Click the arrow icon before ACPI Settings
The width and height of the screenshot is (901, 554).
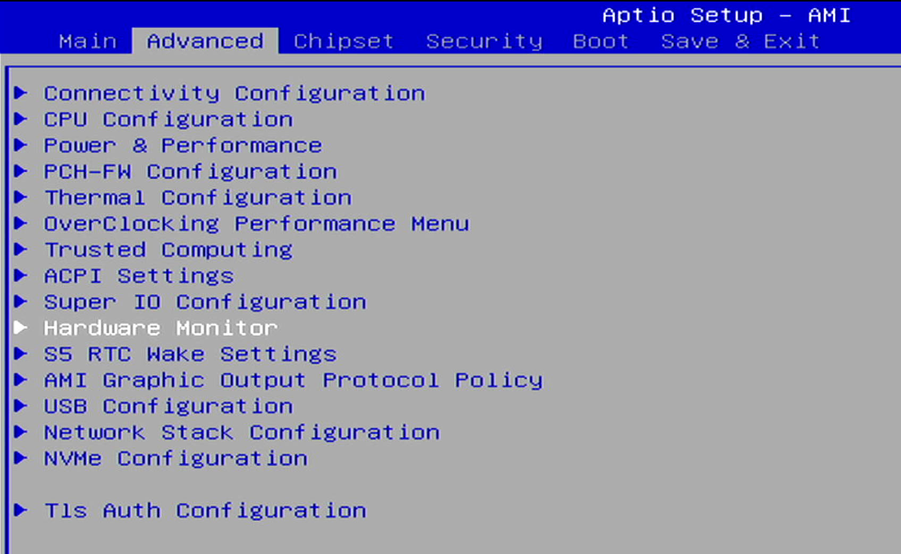click(21, 275)
